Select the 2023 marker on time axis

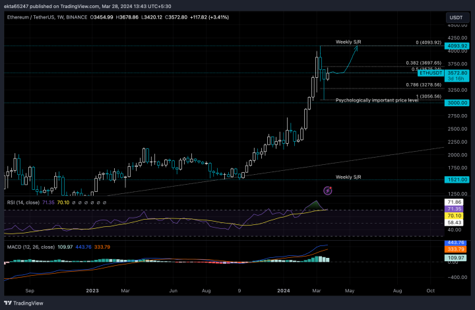(x=92, y=291)
